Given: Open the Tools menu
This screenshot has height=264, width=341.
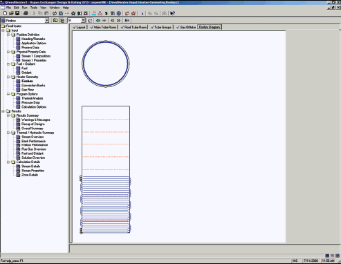Looking at the screenshot, I should click(33, 8).
